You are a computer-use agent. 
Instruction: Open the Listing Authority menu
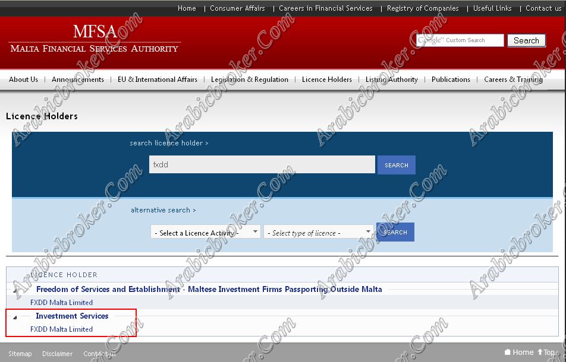392,80
